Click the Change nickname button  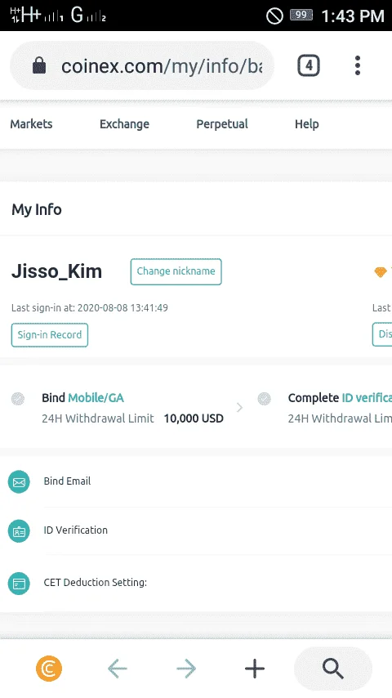[176, 271]
